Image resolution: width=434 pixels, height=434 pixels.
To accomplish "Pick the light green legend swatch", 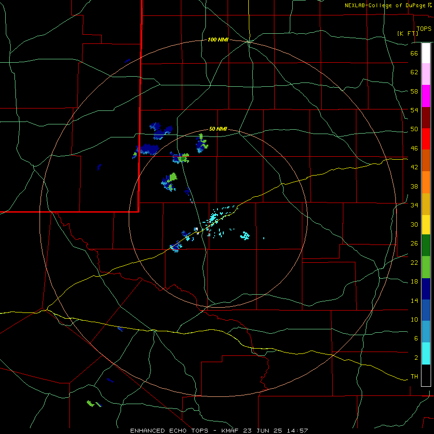I will 426,267.
